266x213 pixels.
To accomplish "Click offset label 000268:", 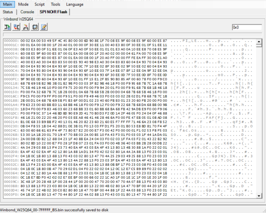I will (11, 135).
